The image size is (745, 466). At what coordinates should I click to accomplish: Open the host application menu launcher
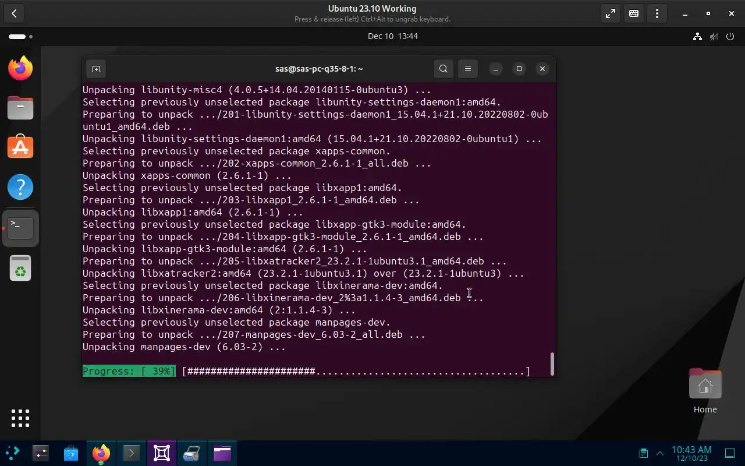[13, 453]
